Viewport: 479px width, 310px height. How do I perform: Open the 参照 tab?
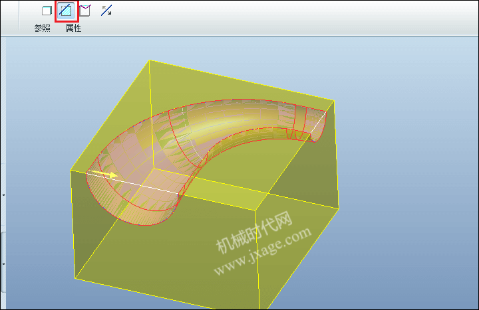tap(42, 29)
